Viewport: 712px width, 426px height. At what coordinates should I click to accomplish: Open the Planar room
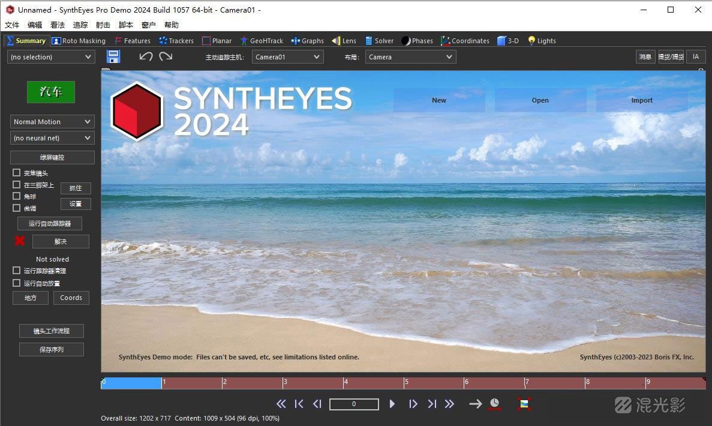pos(217,41)
